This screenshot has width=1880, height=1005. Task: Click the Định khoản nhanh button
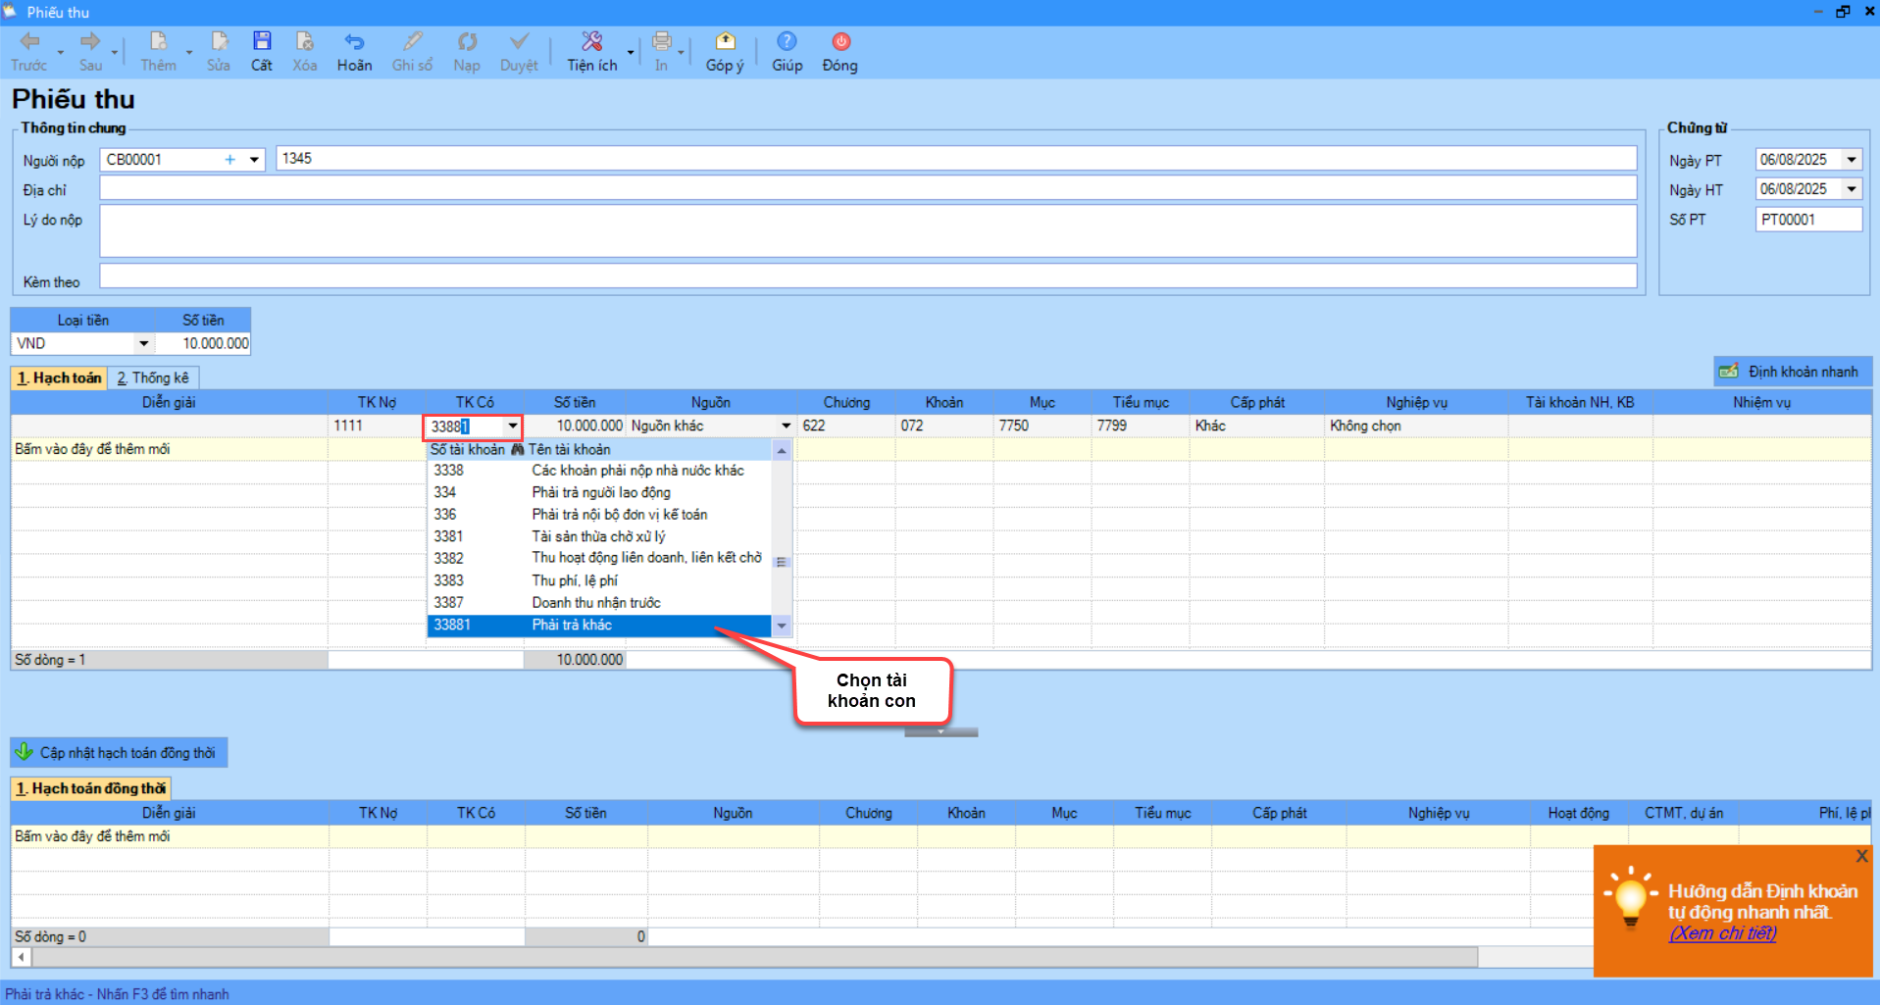pyautogui.click(x=1792, y=372)
